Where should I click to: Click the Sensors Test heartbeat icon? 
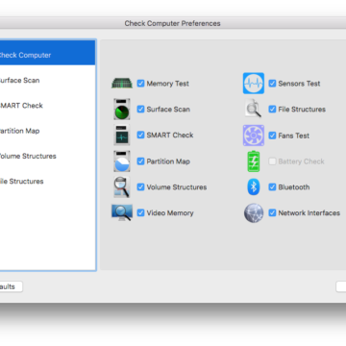click(x=254, y=84)
